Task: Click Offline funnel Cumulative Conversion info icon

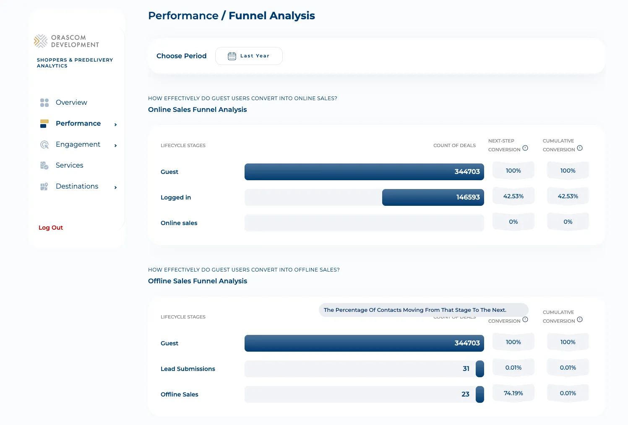Action: (x=580, y=319)
